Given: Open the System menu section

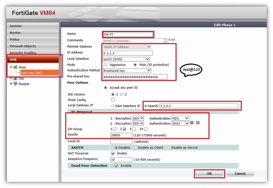Looking at the screenshot, I should click(x=33, y=26).
